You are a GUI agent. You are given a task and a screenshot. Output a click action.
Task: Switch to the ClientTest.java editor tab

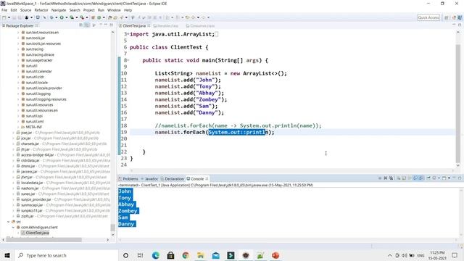[x=134, y=26]
